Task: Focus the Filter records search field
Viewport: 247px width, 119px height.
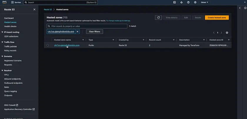Action: [x=87, y=26]
